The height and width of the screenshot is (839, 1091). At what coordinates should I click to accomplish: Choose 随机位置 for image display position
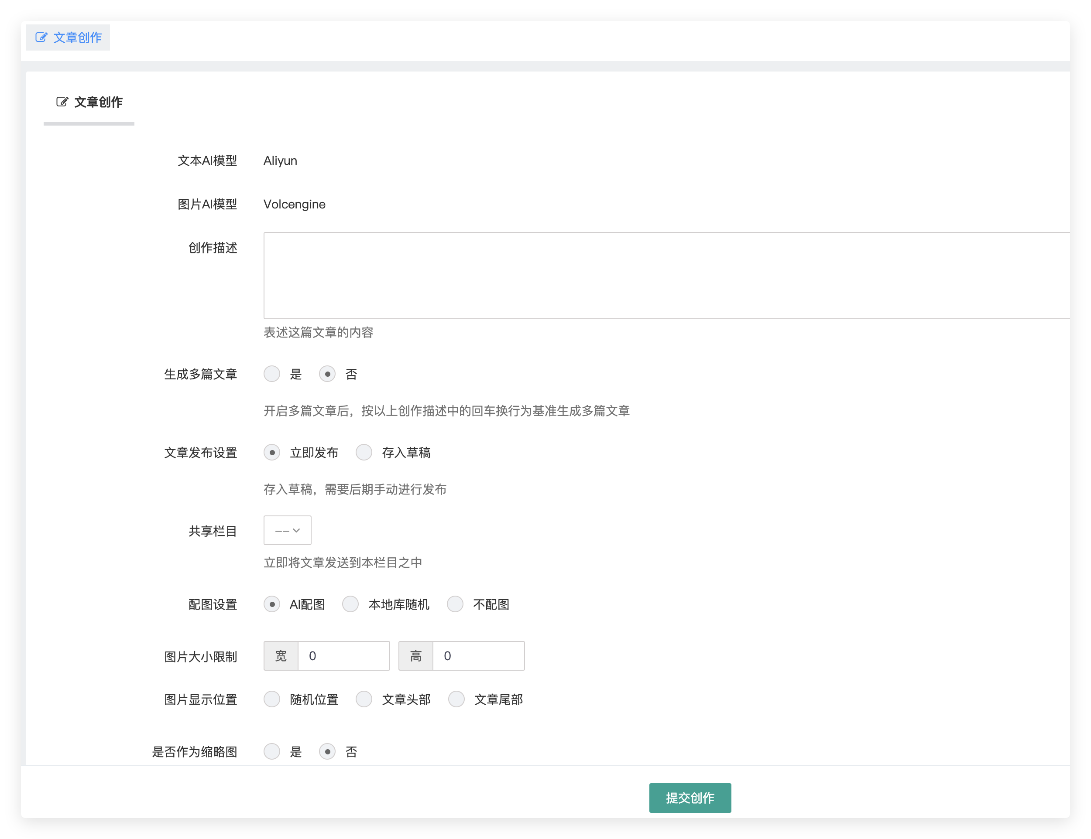272,699
